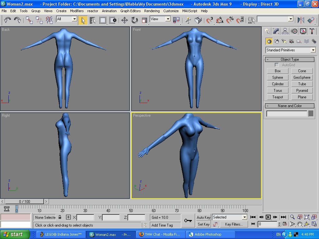Toggle the Percent Snap button
Screen dimensions: 319x239
click(x=230, y=20)
